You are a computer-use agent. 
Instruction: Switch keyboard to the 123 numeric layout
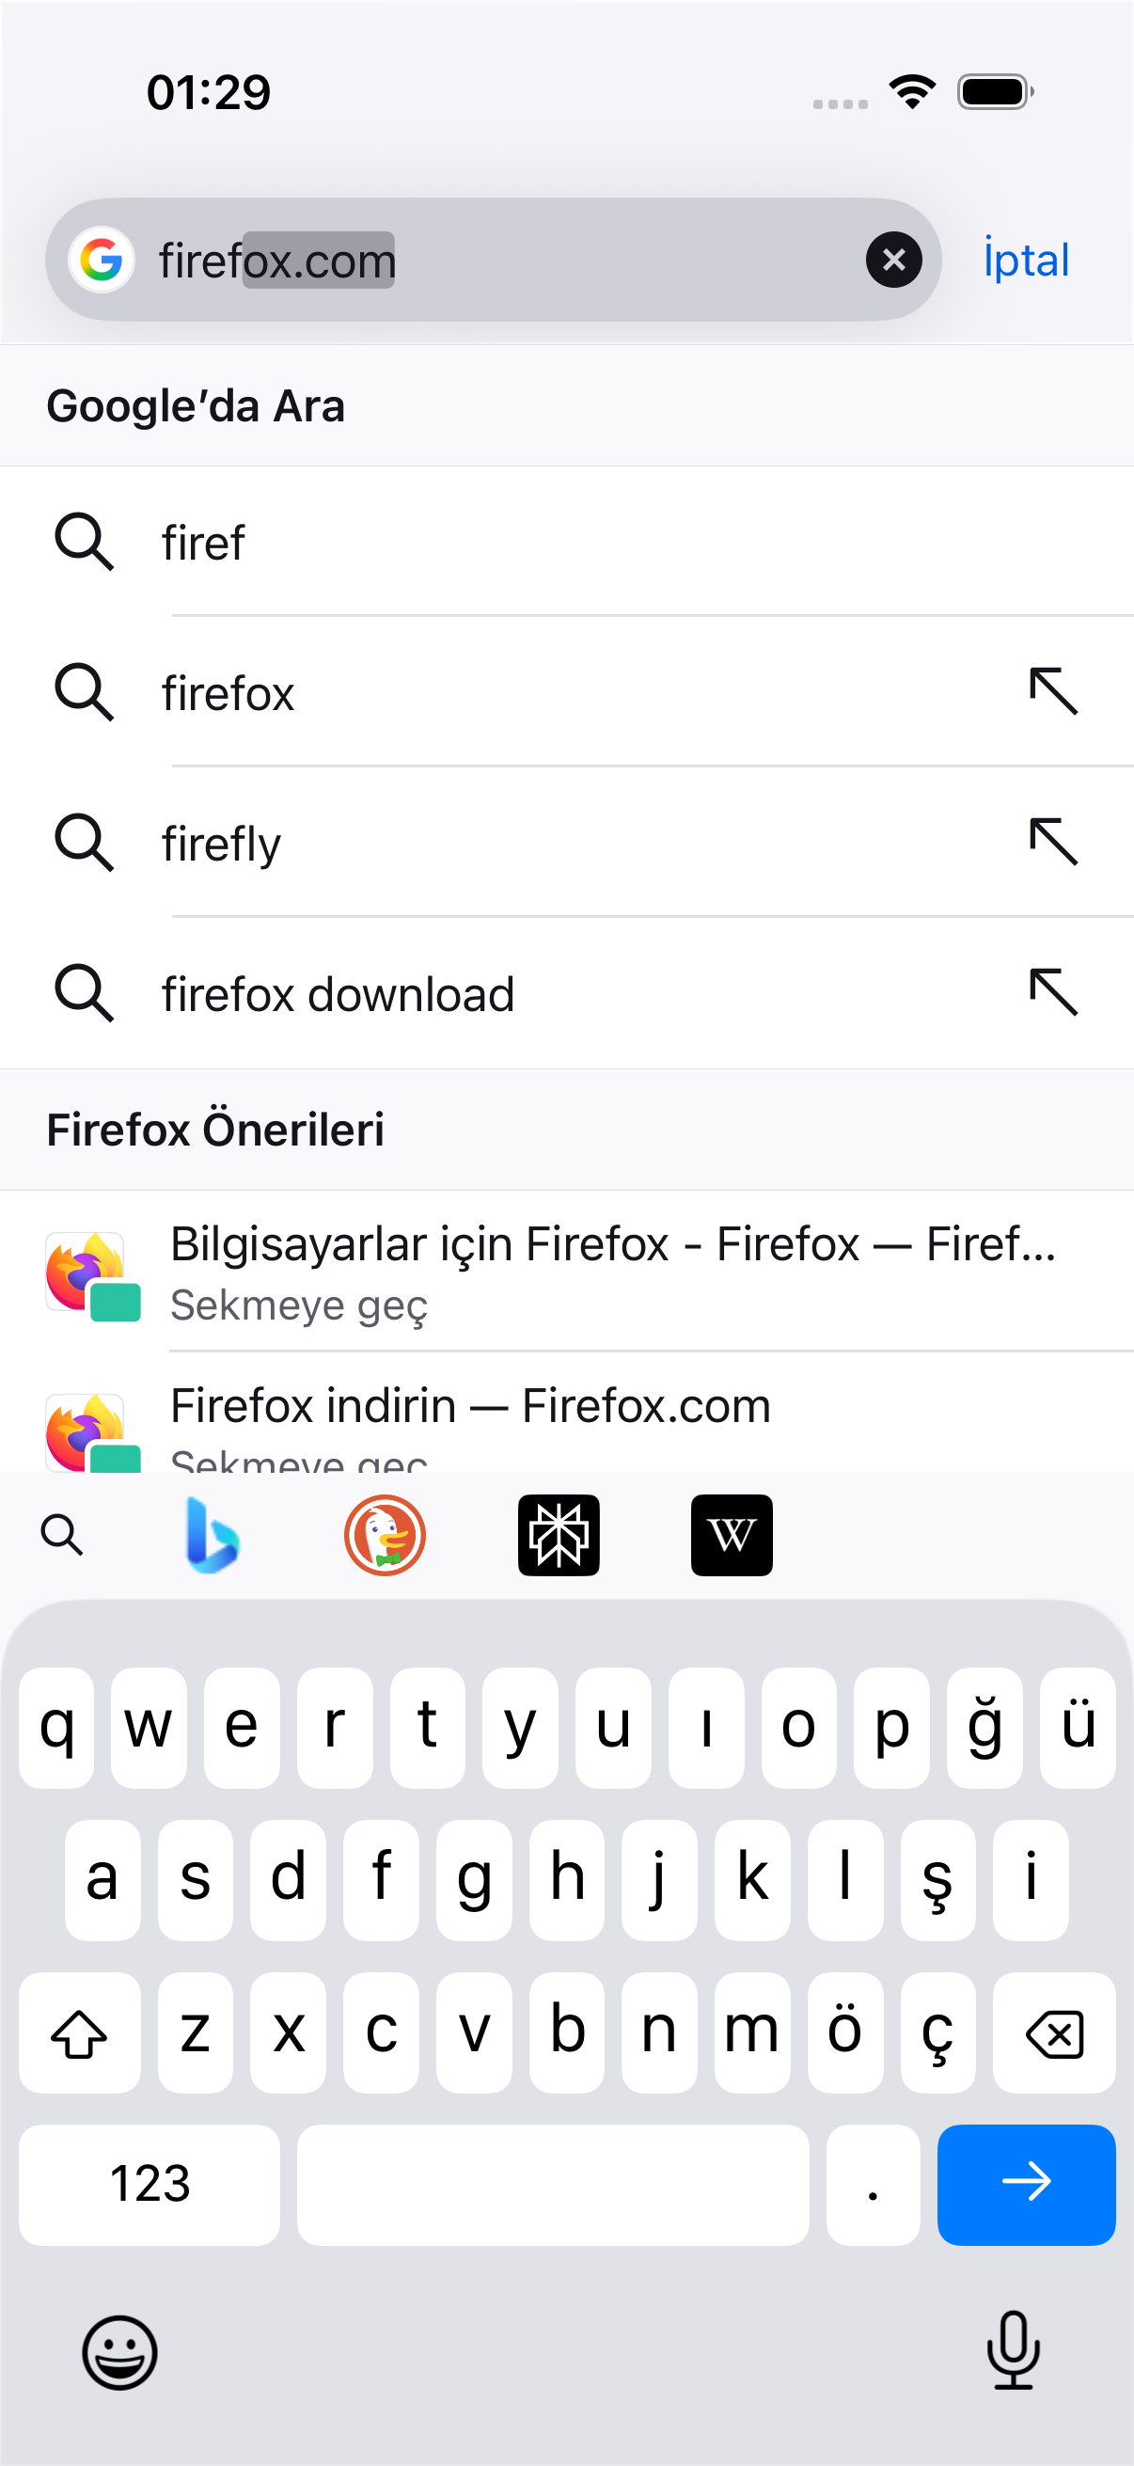[150, 2184]
